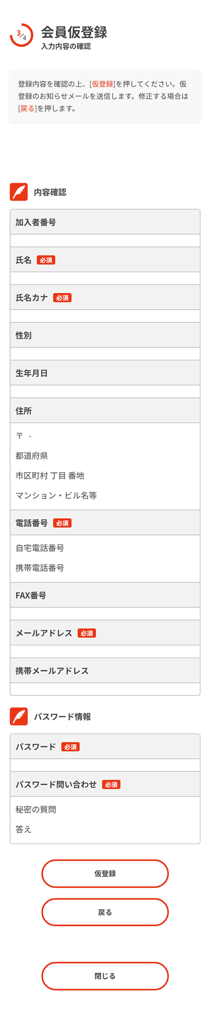Viewport: 211px width, 1012px height.
Task: Click the 必須 badge next to パスワード問い合わせ
Action: [111, 785]
